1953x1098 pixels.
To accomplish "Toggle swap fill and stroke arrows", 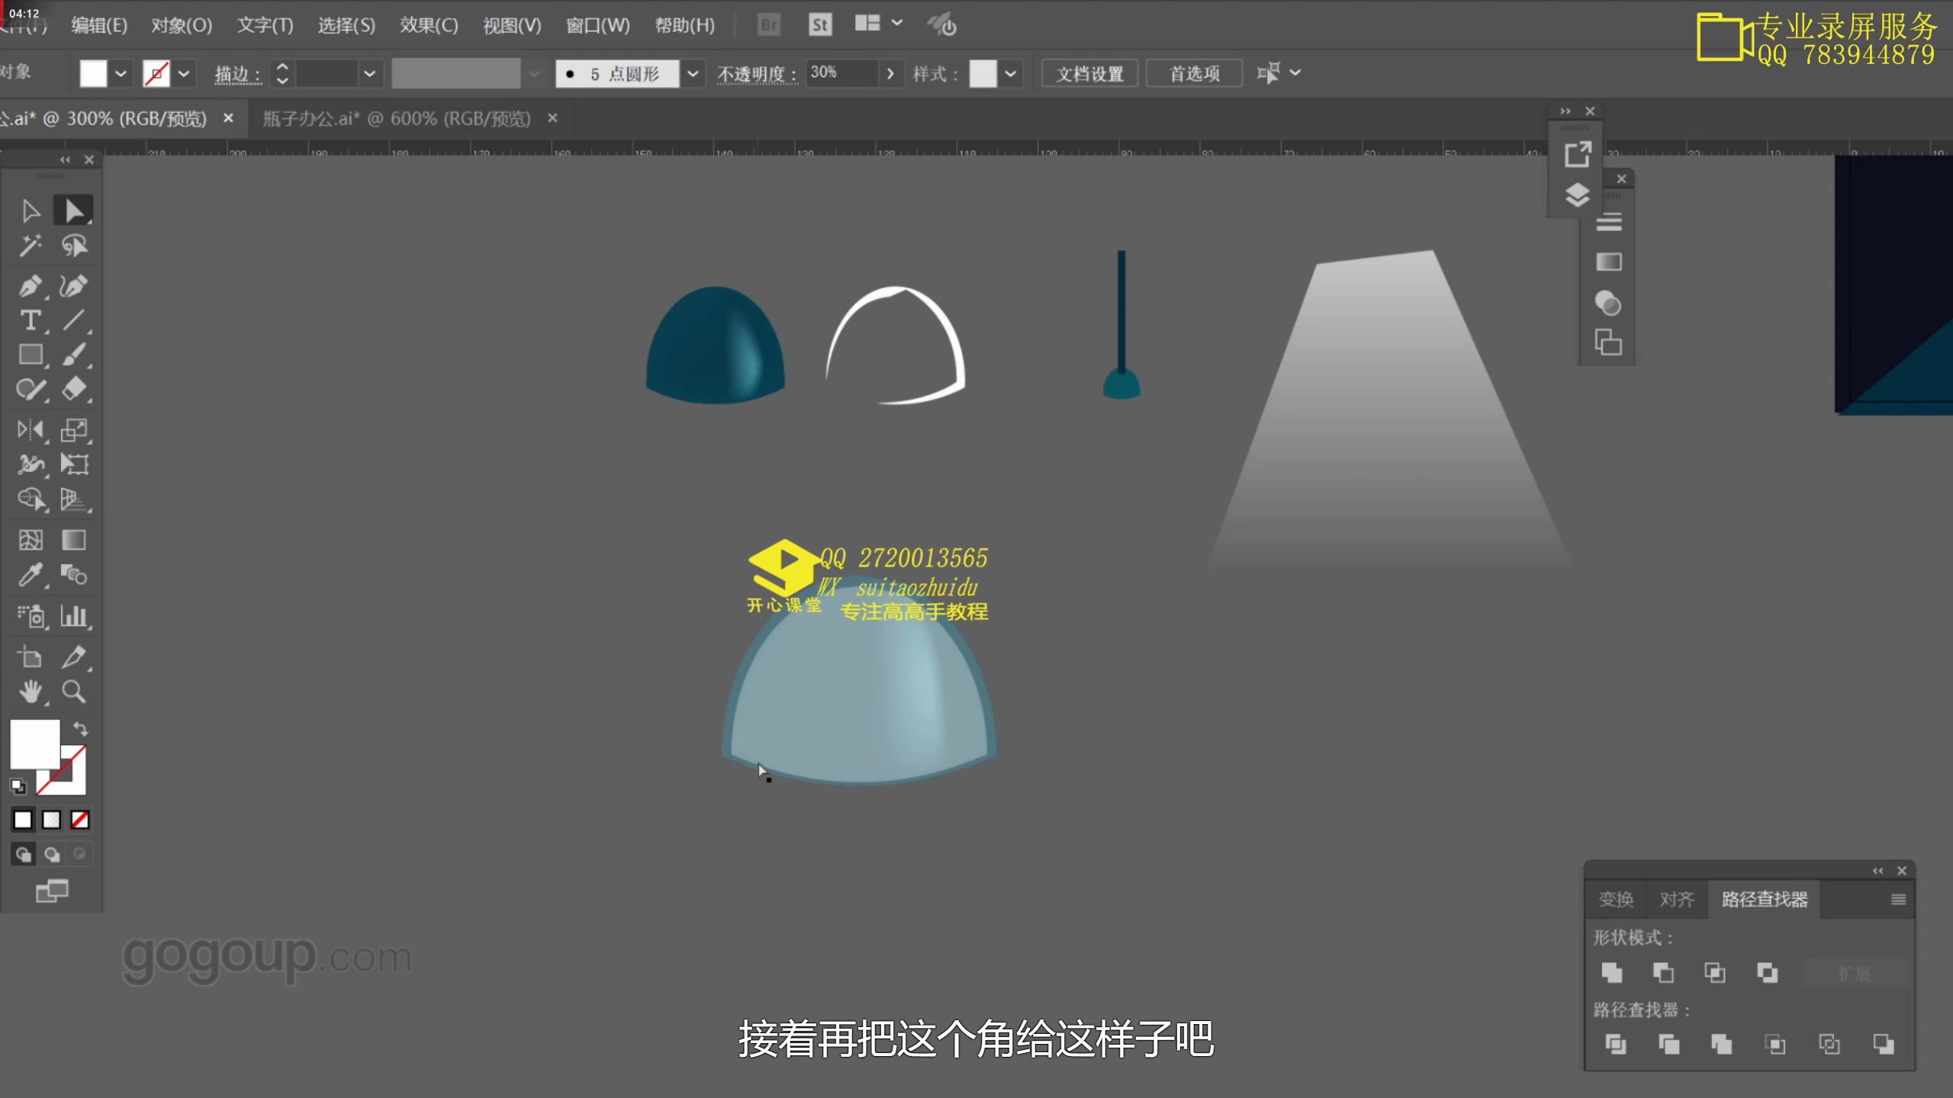I will coord(81,730).
